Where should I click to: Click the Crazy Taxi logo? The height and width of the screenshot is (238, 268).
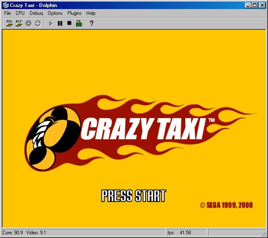click(x=140, y=133)
